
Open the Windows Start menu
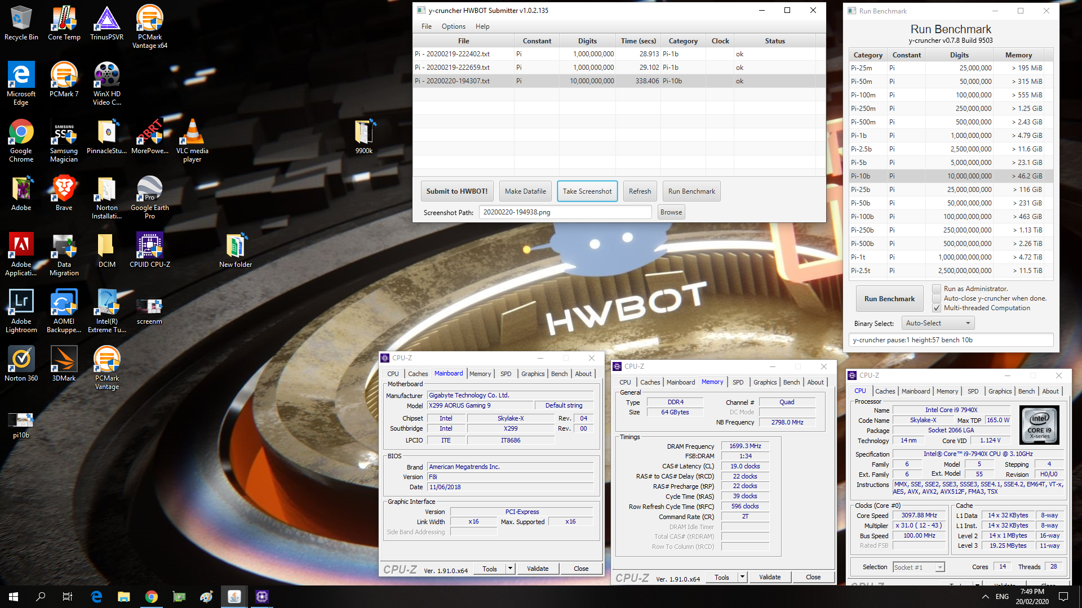click(x=14, y=597)
